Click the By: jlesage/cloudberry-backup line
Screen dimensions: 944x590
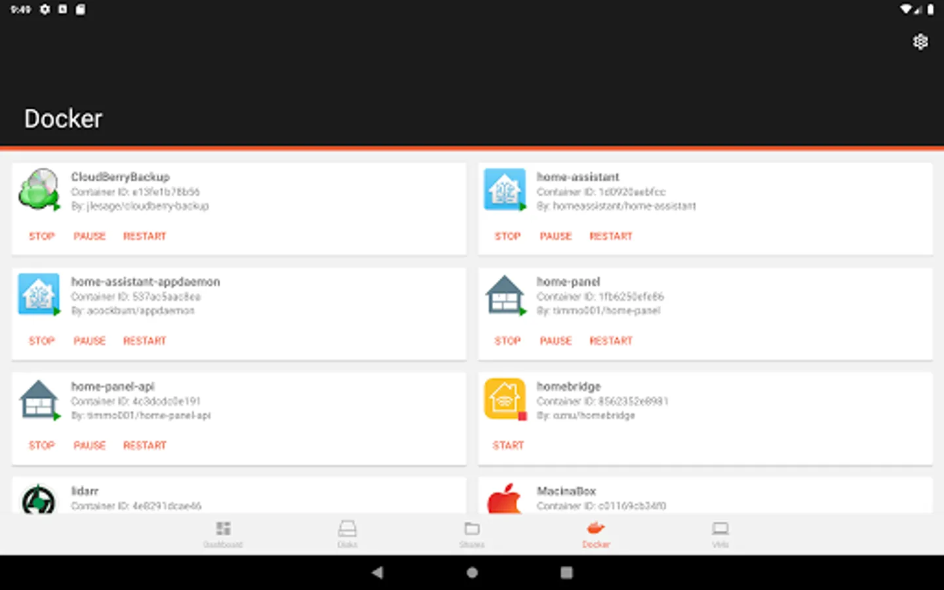(x=140, y=206)
